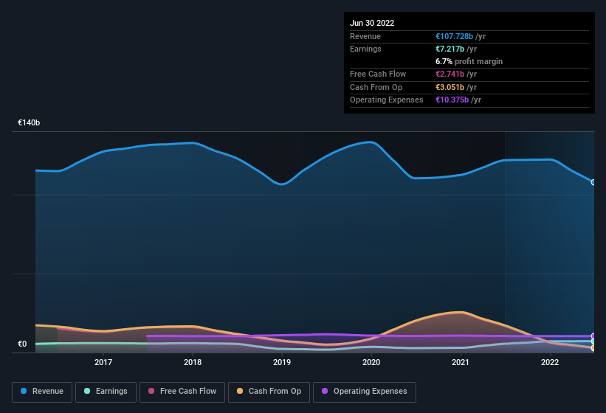Toggle the Free Cash Flow legend button

pos(182,392)
